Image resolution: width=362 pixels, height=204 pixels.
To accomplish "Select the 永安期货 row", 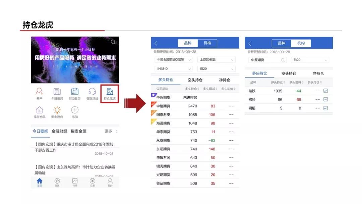I will click(195, 140).
